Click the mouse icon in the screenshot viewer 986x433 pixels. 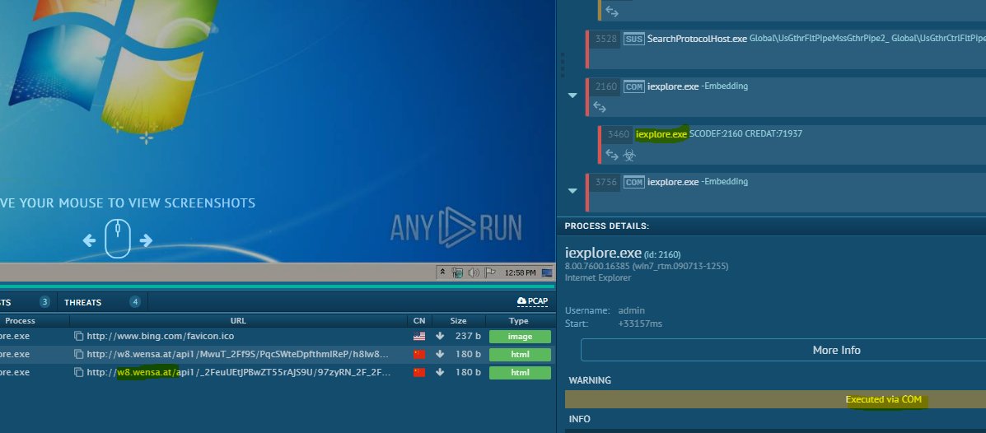pyautogui.click(x=118, y=239)
